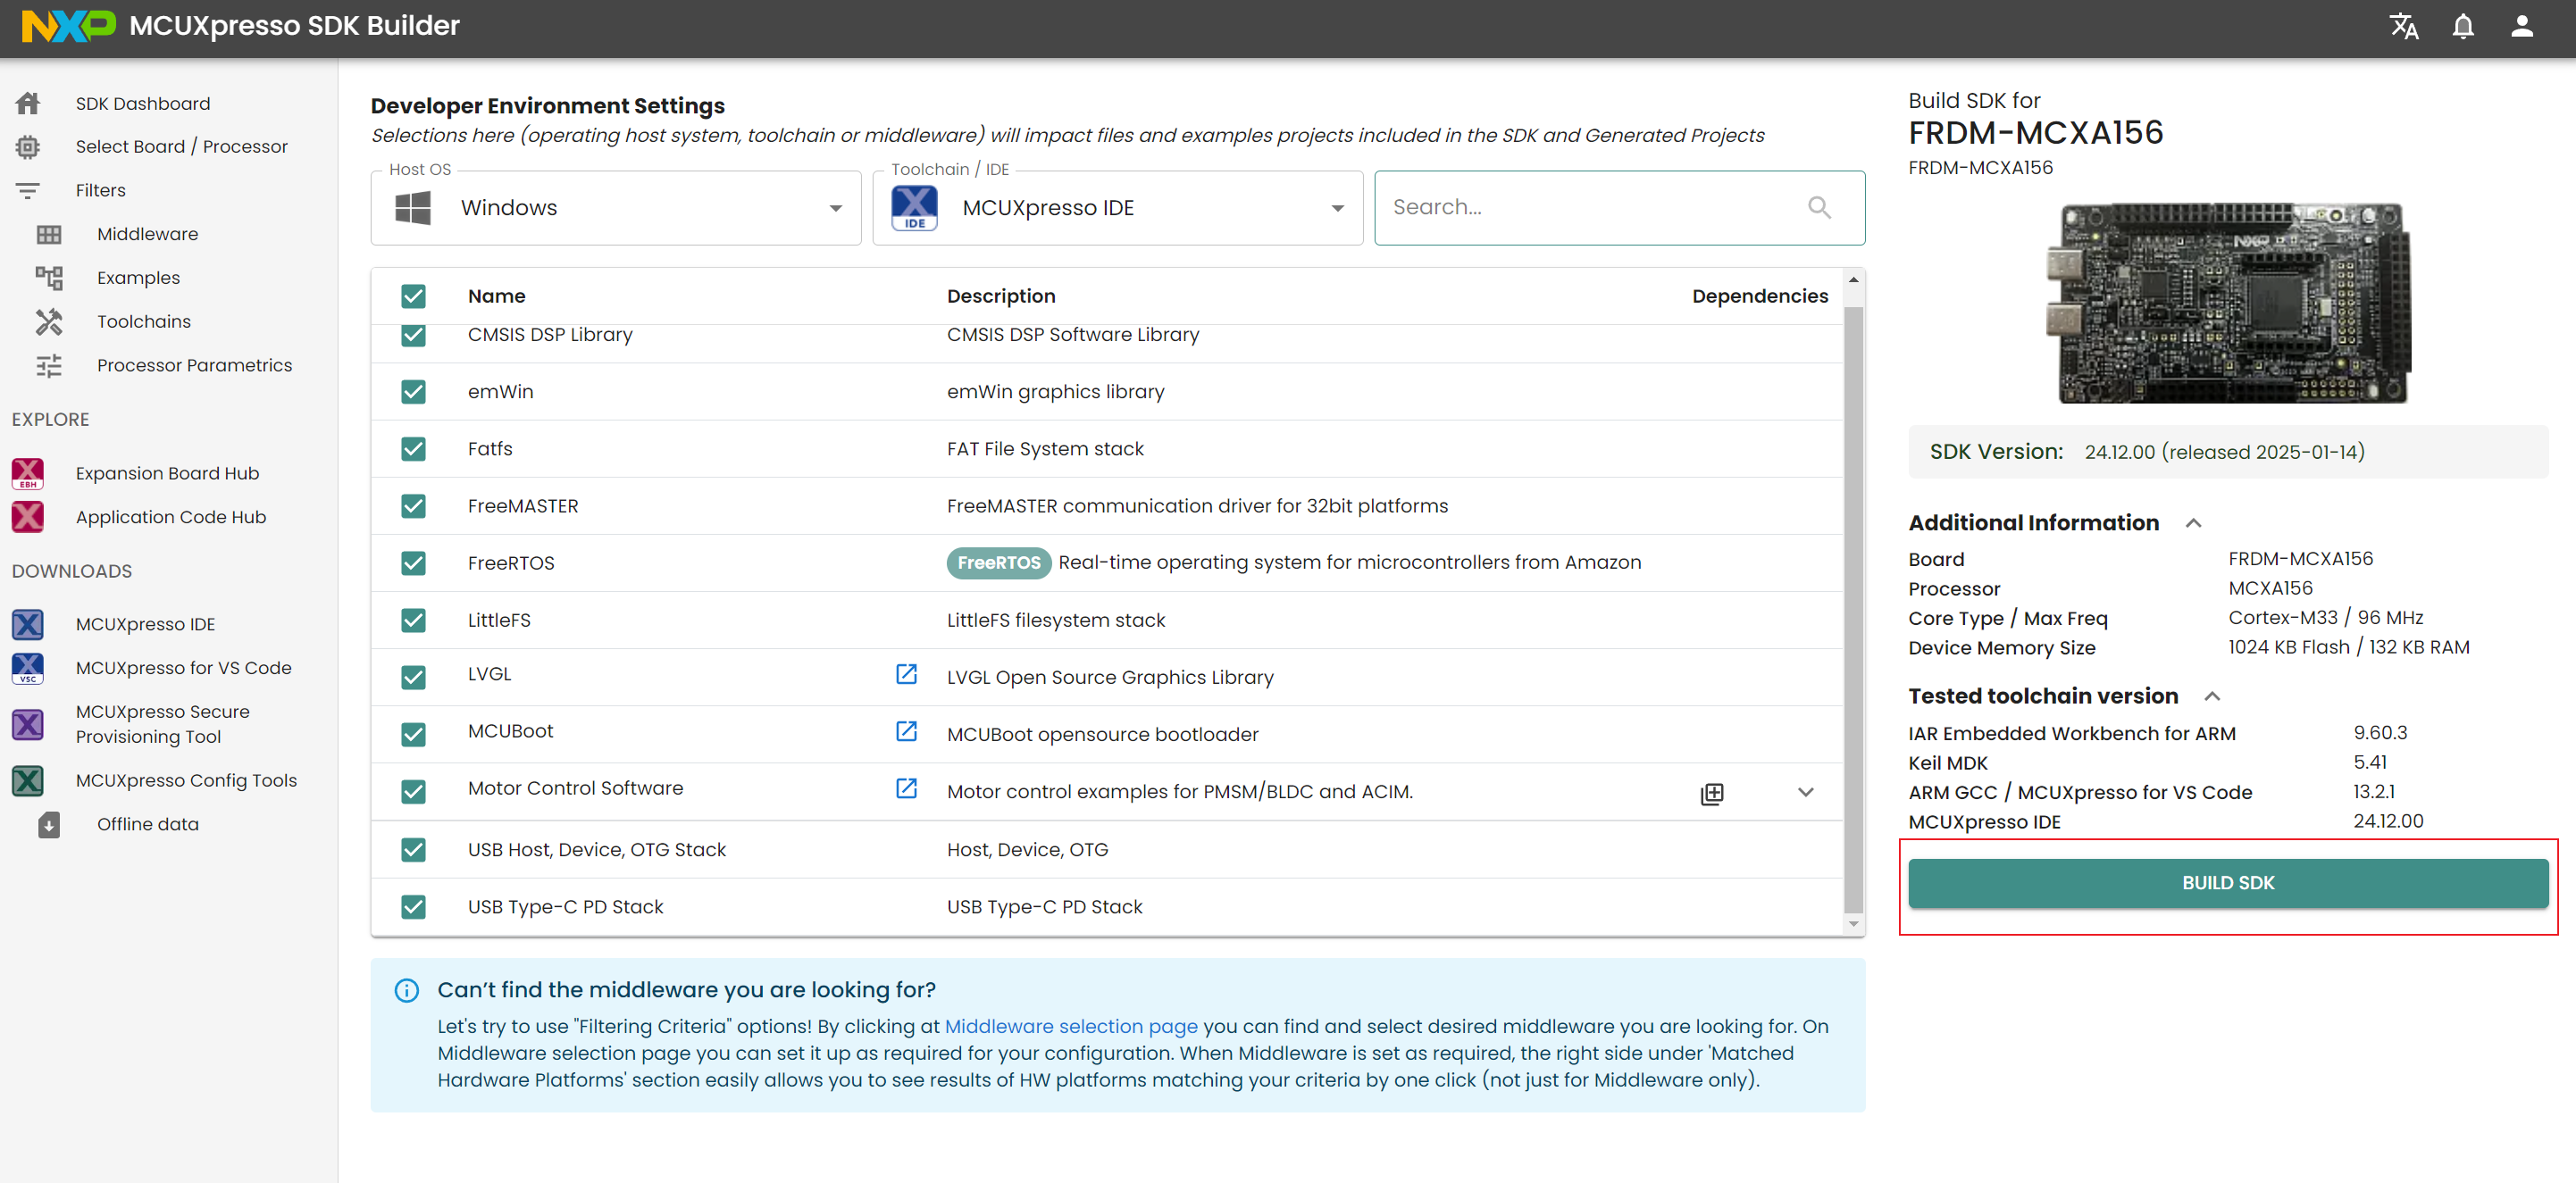Screen dimensions: 2576x1183
Task: Open the Toolchain / IDE dropdown
Action: coord(1117,208)
